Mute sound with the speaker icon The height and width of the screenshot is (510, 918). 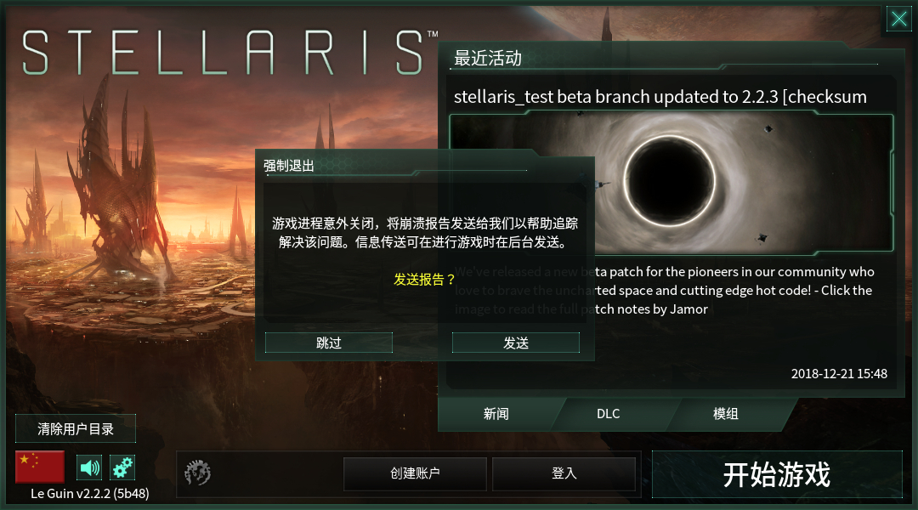(89, 467)
